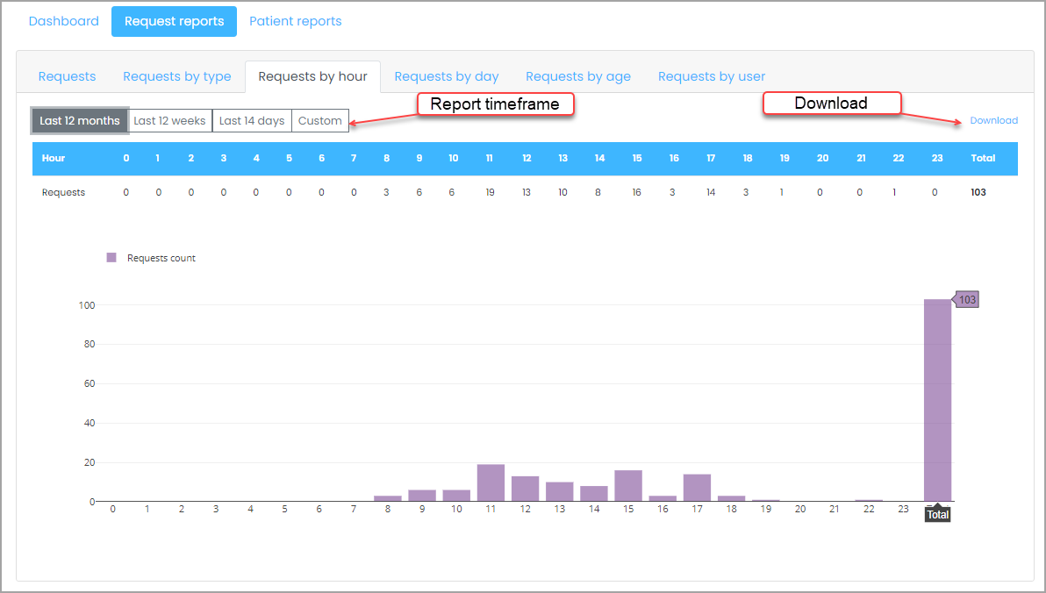This screenshot has width=1046, height=593.
Task: Click the Requests row label
Action: pos(63,192)
